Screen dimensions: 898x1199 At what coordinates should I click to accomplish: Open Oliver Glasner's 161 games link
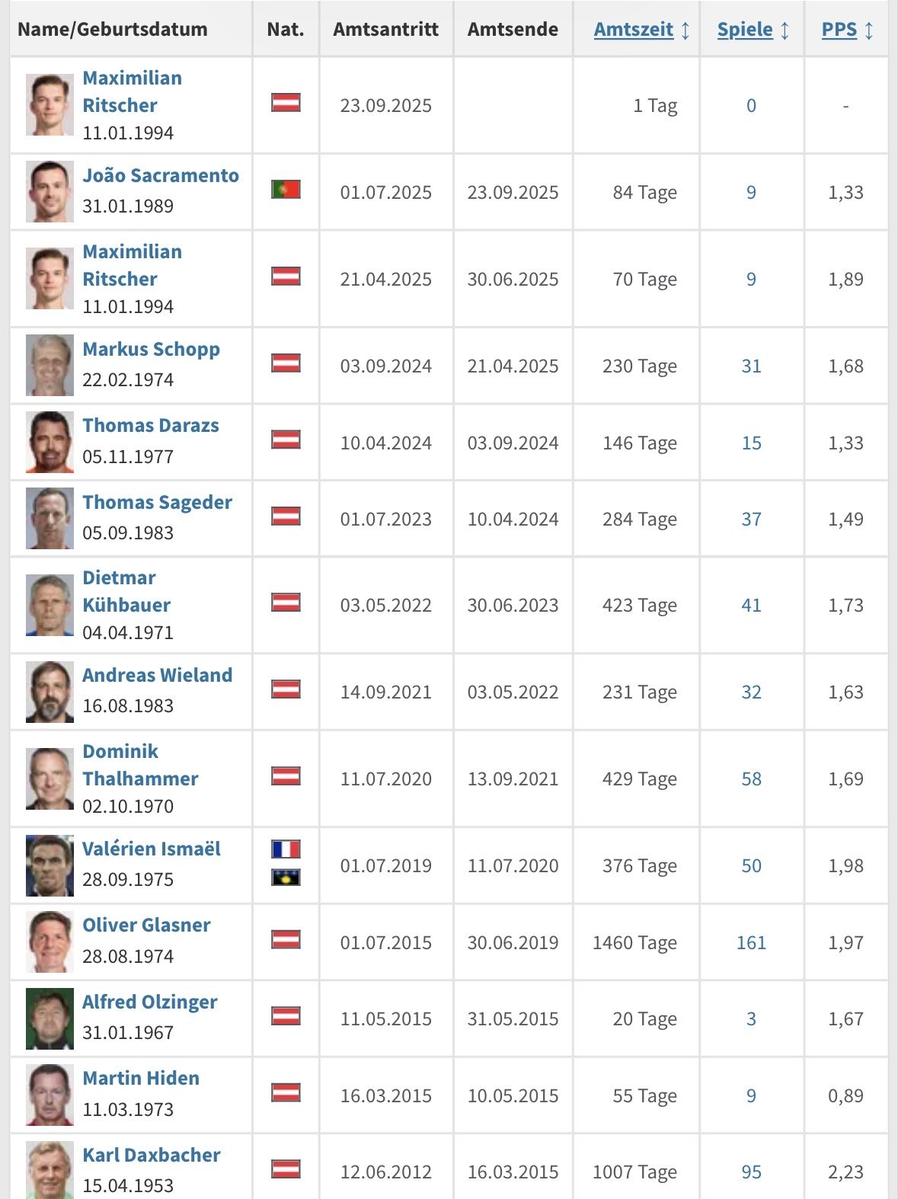(751, 943)
